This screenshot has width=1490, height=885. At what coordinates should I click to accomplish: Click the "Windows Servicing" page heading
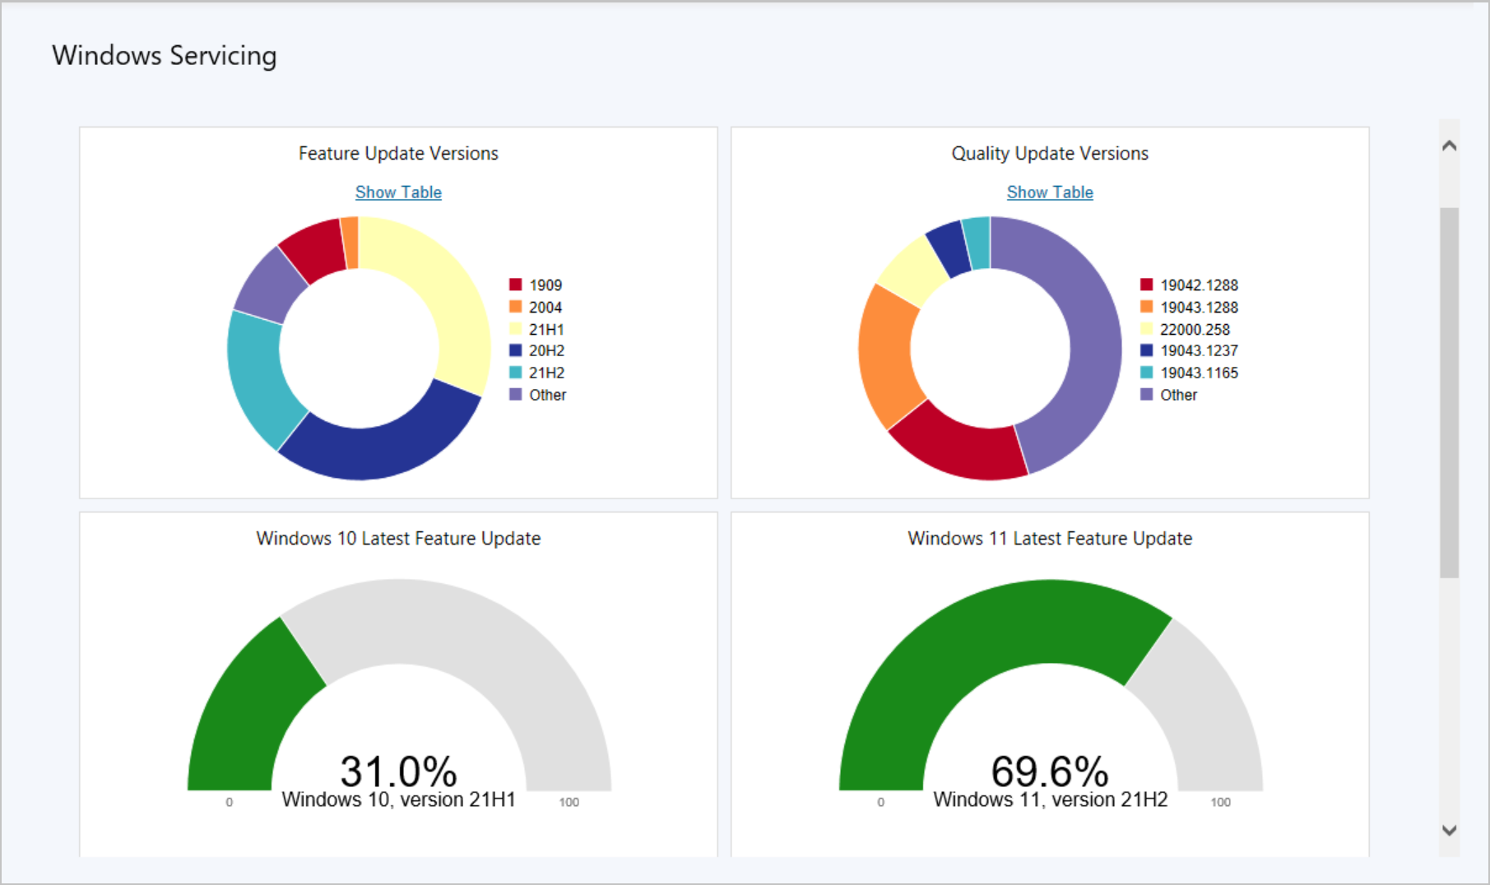165,56
